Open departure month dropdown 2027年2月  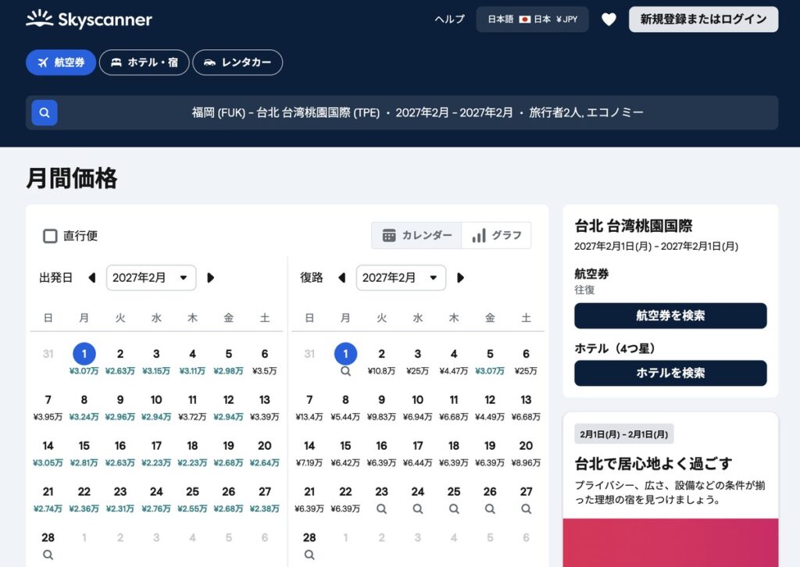coord(151,278)
